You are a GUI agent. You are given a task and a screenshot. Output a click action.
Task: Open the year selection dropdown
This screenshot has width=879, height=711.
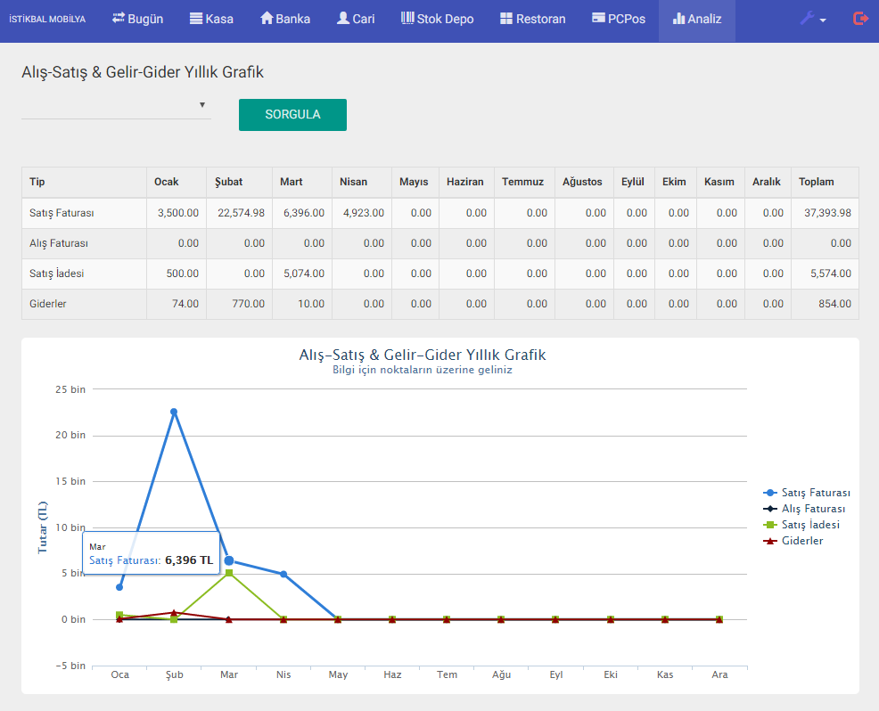[116, 105]
